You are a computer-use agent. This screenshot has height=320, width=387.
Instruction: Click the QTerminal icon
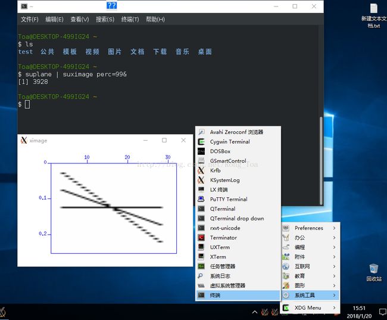click(201, 209)
